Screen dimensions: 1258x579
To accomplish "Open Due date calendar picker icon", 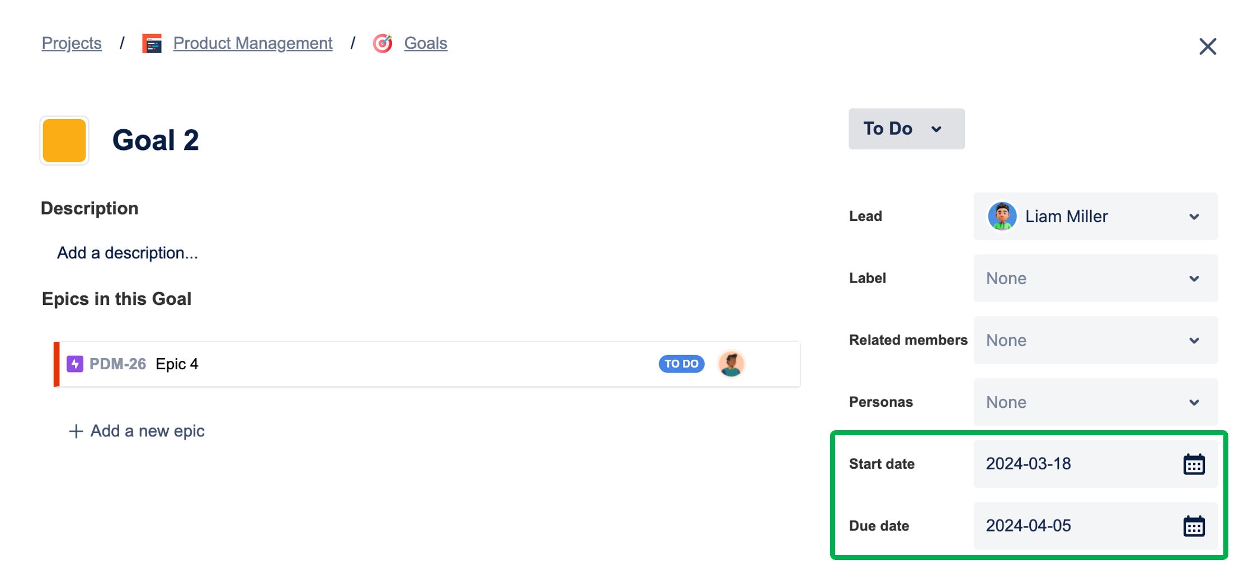I will [1194, 526].
